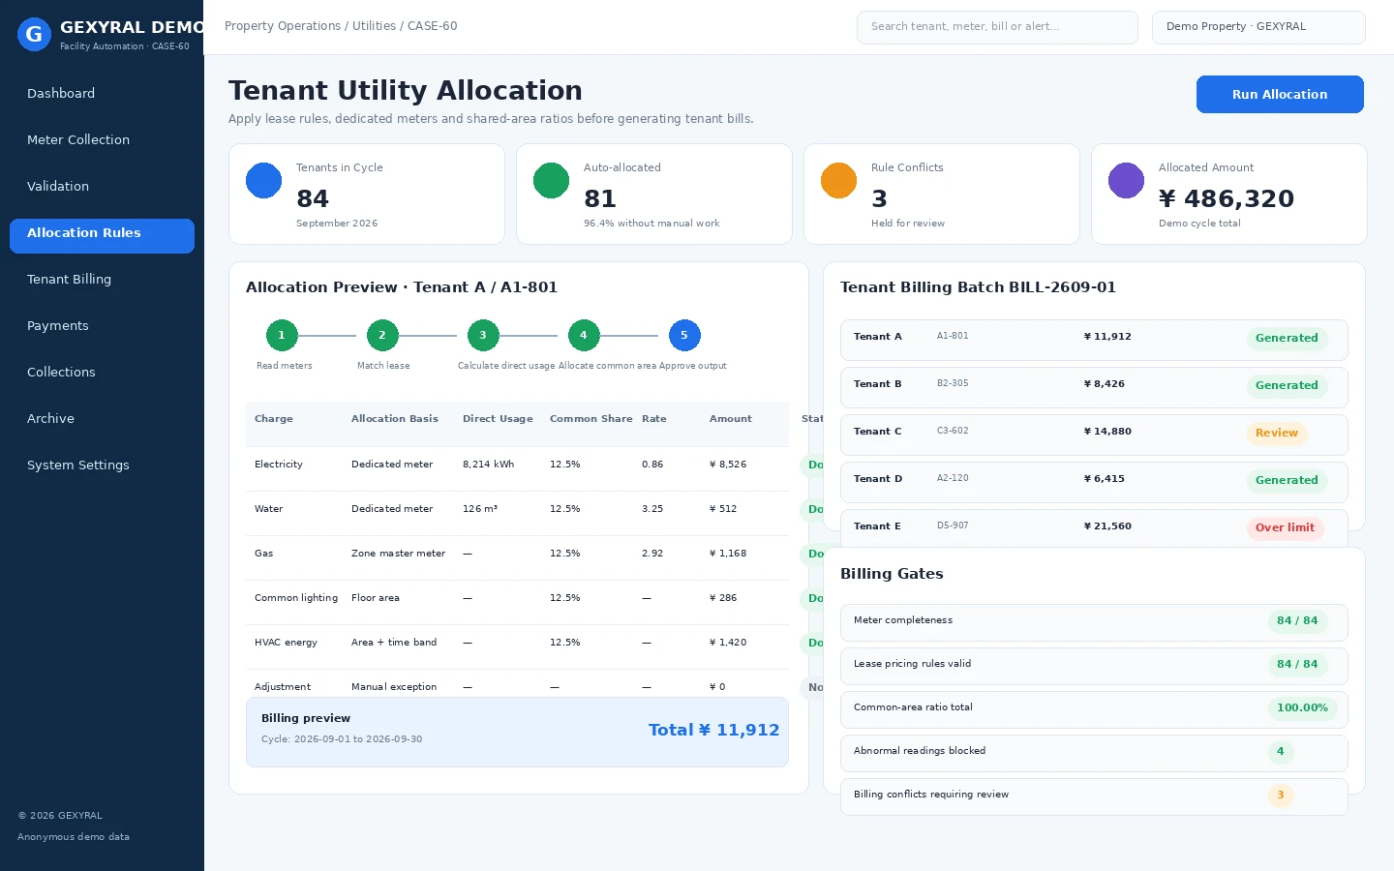This screenshot has width=1394, height=871.
Task: Open Tenant A billing row
Action: pos(1094,340)
